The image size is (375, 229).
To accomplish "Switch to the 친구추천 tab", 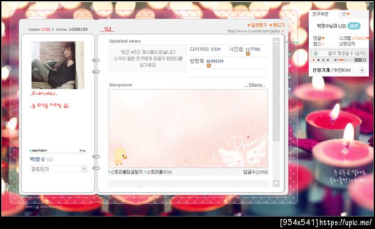I will click(x=320, y=14).
